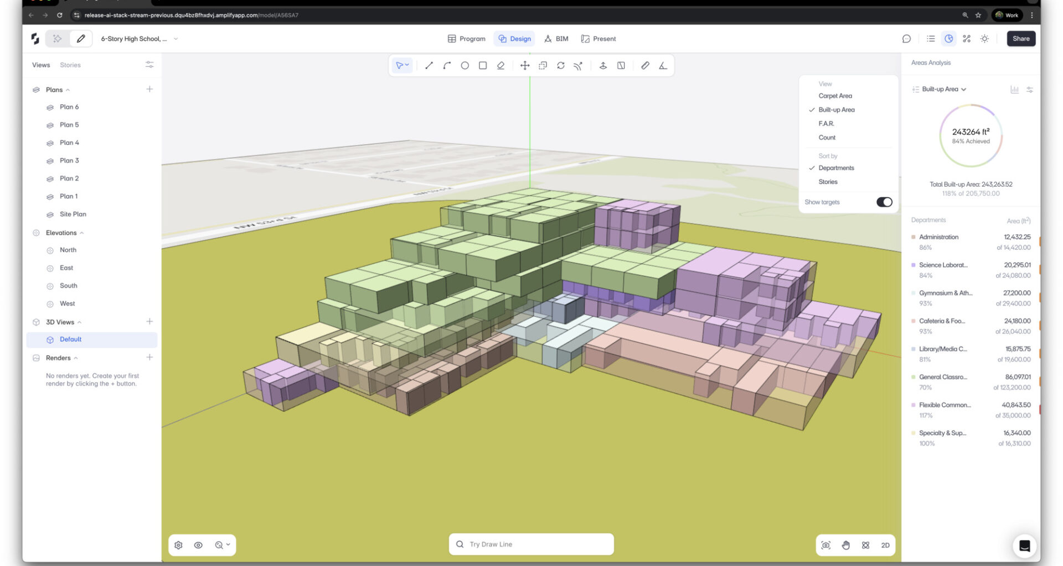Select the Line draw tool

click(429, 66)
